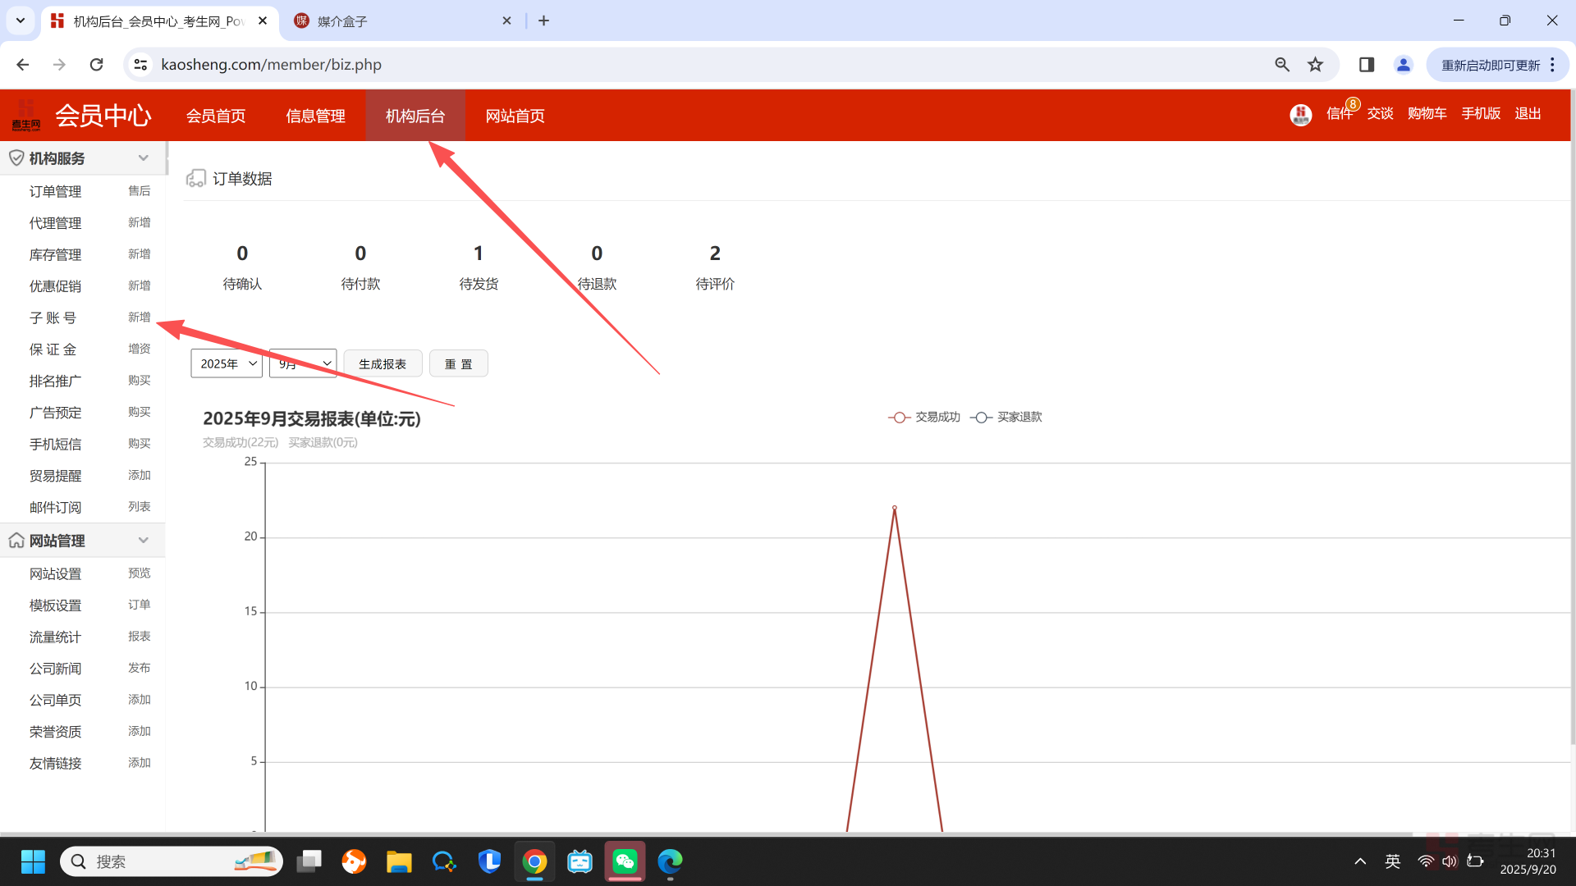Toggle the 英 input language indicator
The image size is (1576, 886).
pyautogui.click(x=1392, y=861)
